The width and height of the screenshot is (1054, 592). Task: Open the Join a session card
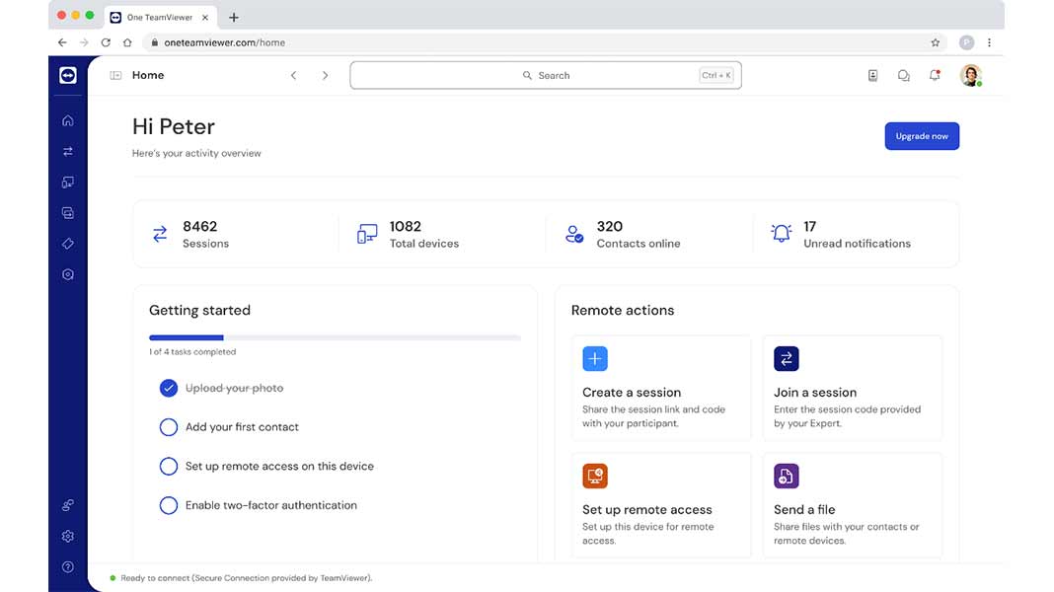(853, 388)
